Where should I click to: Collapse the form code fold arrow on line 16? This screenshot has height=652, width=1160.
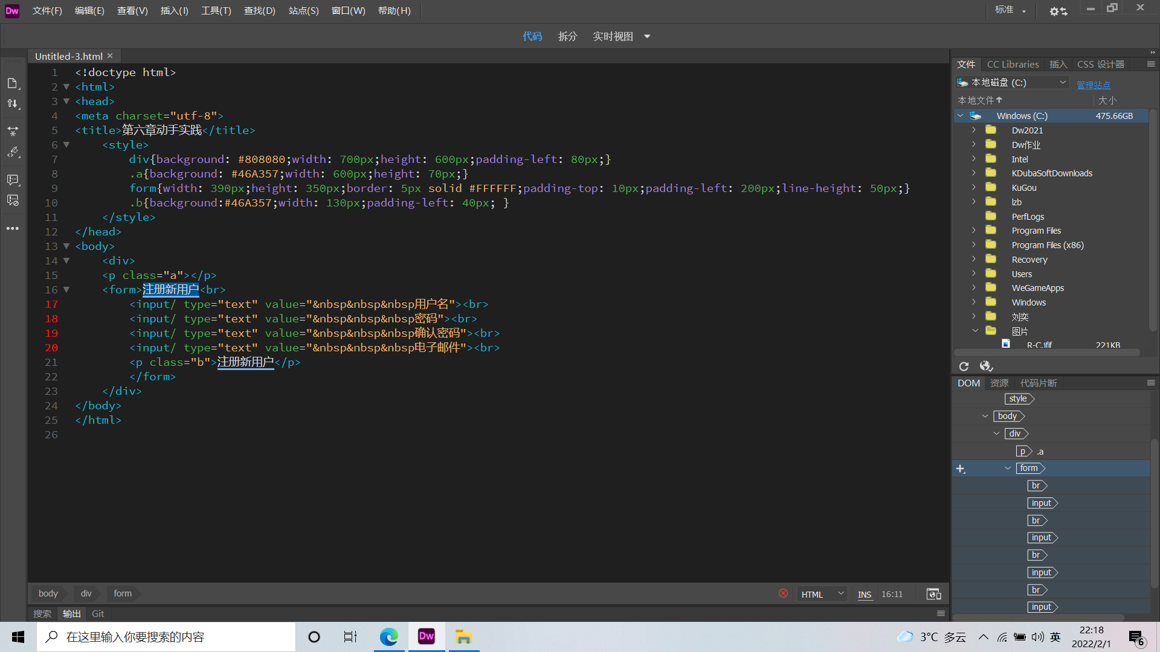(66, 290)
